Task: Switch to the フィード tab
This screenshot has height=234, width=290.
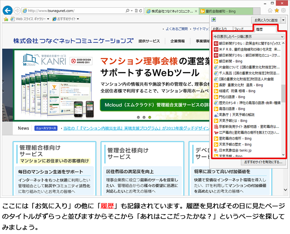Action: tap(242, 29)
